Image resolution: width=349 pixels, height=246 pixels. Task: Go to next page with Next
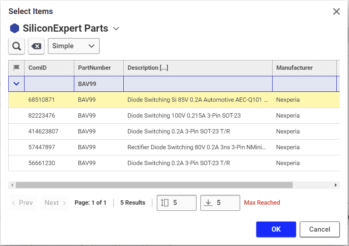(55, 203)
